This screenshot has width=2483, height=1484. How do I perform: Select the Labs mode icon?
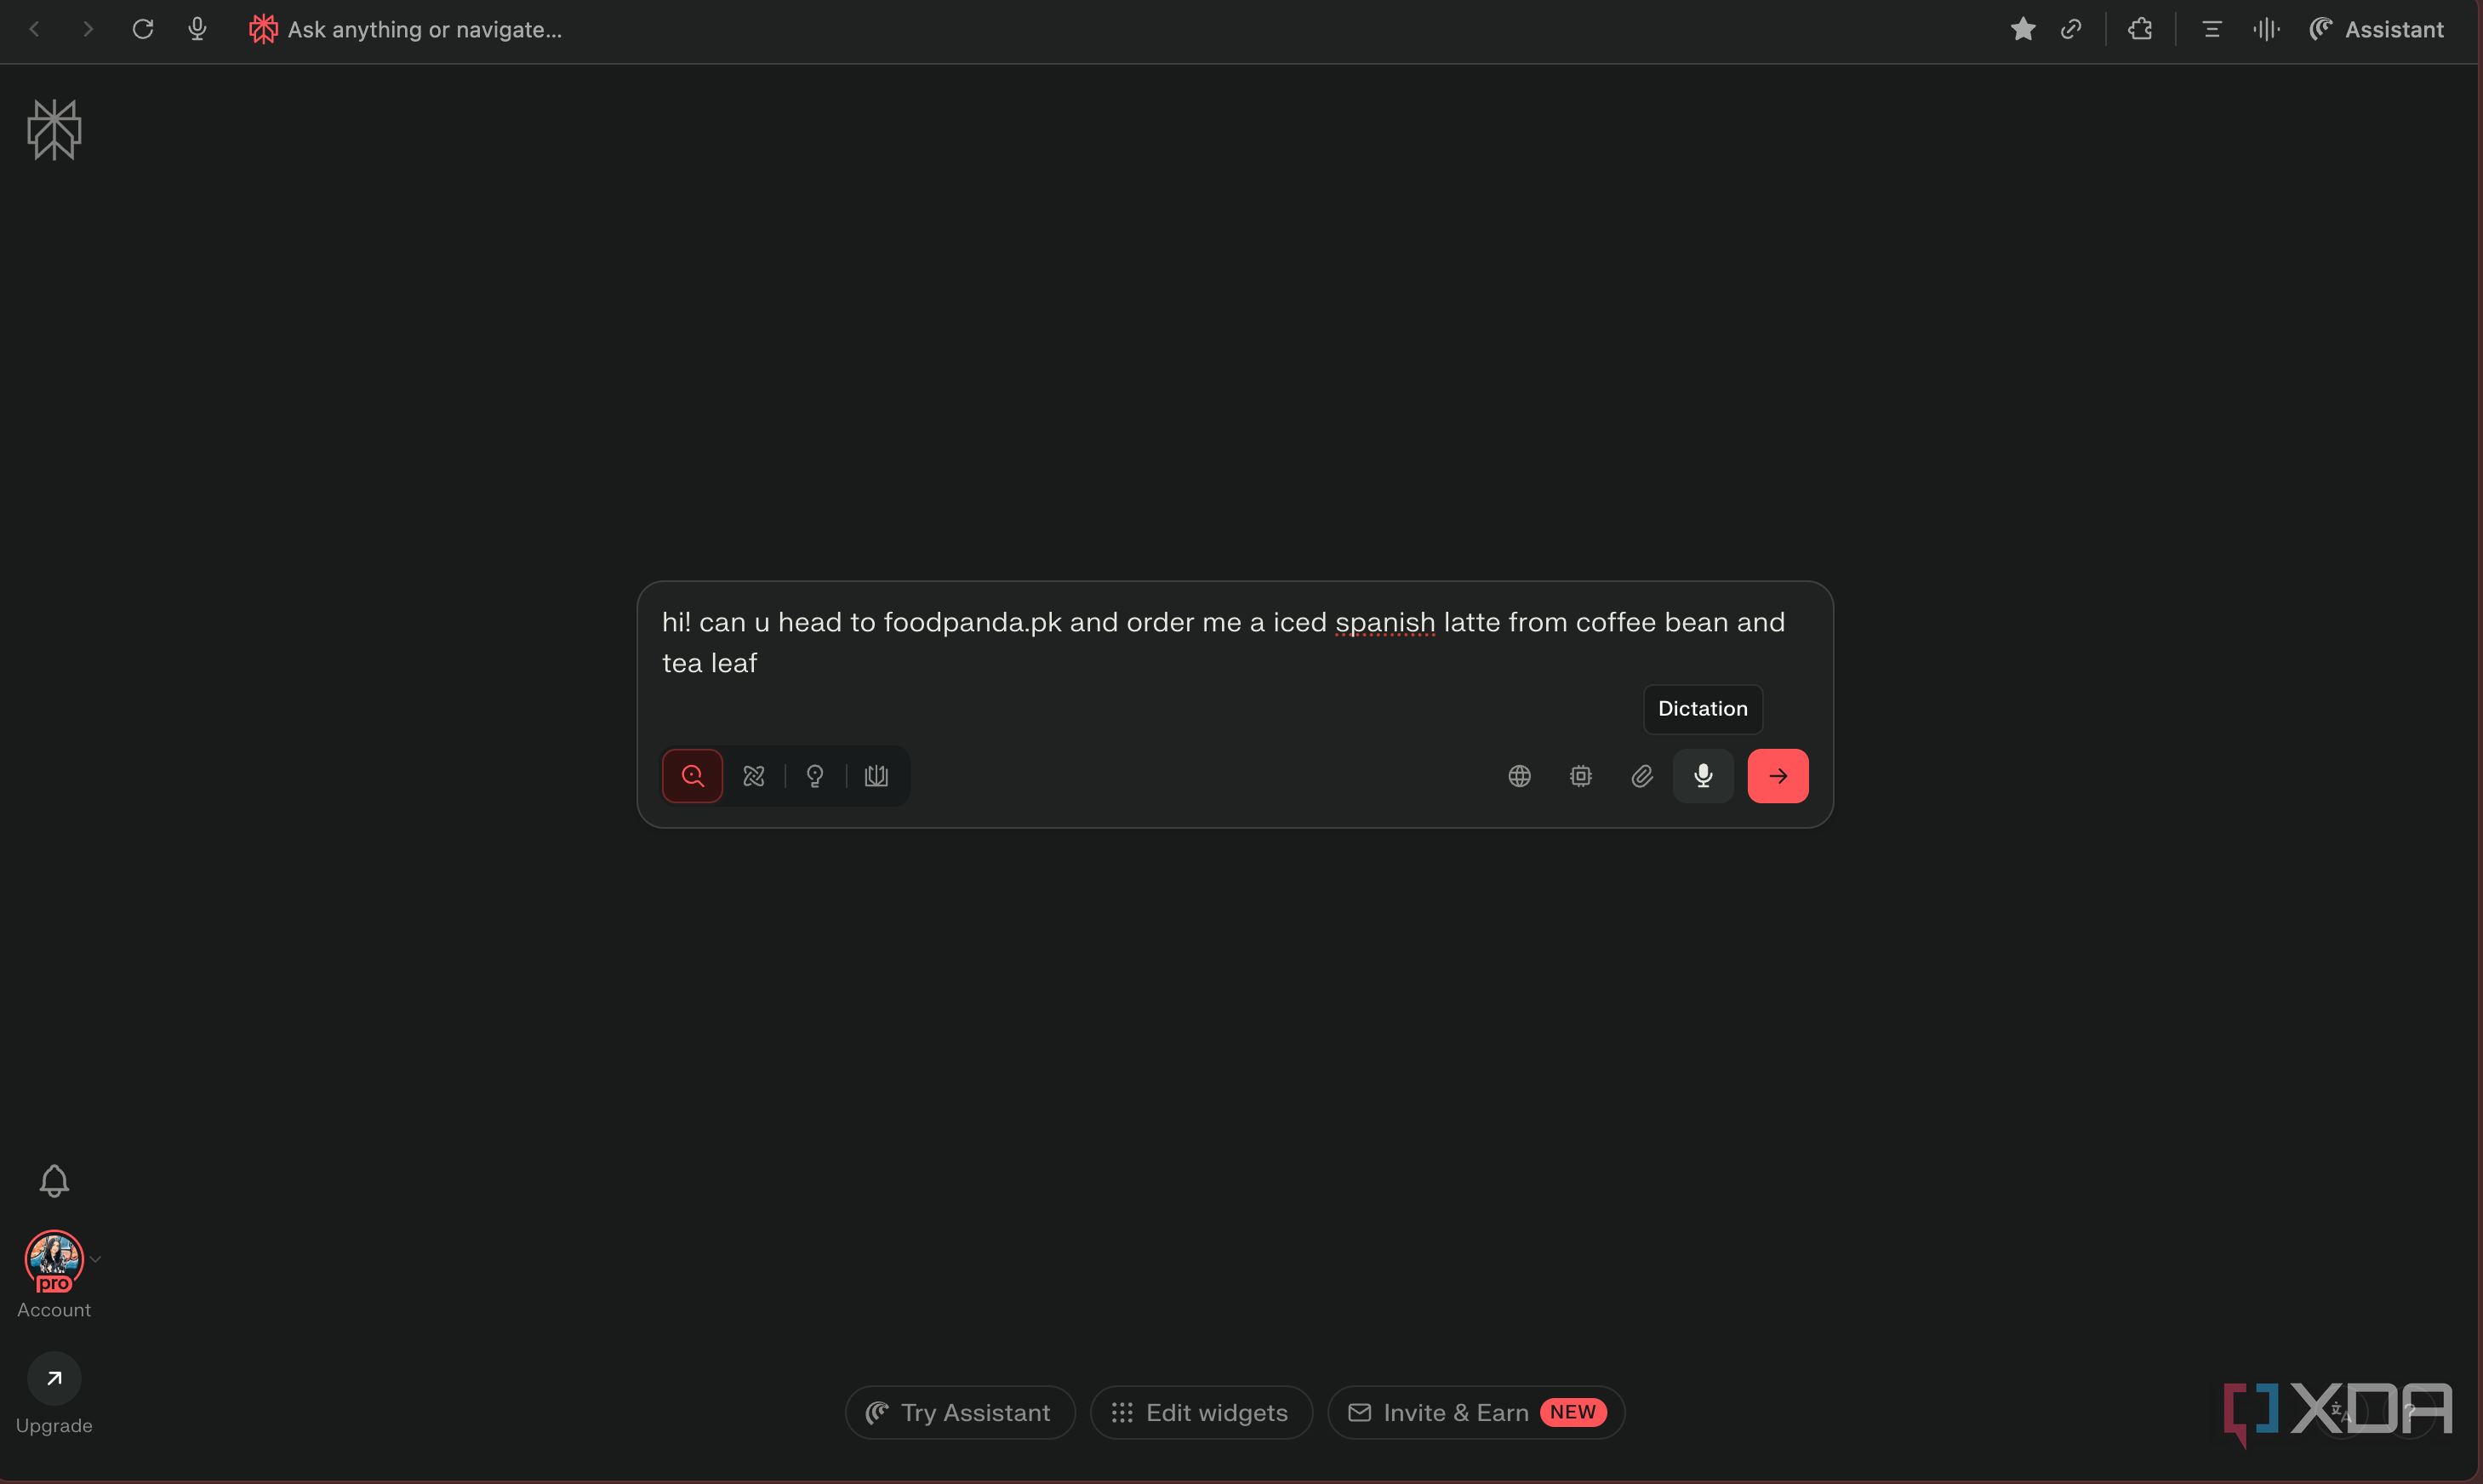pos(876,775)
